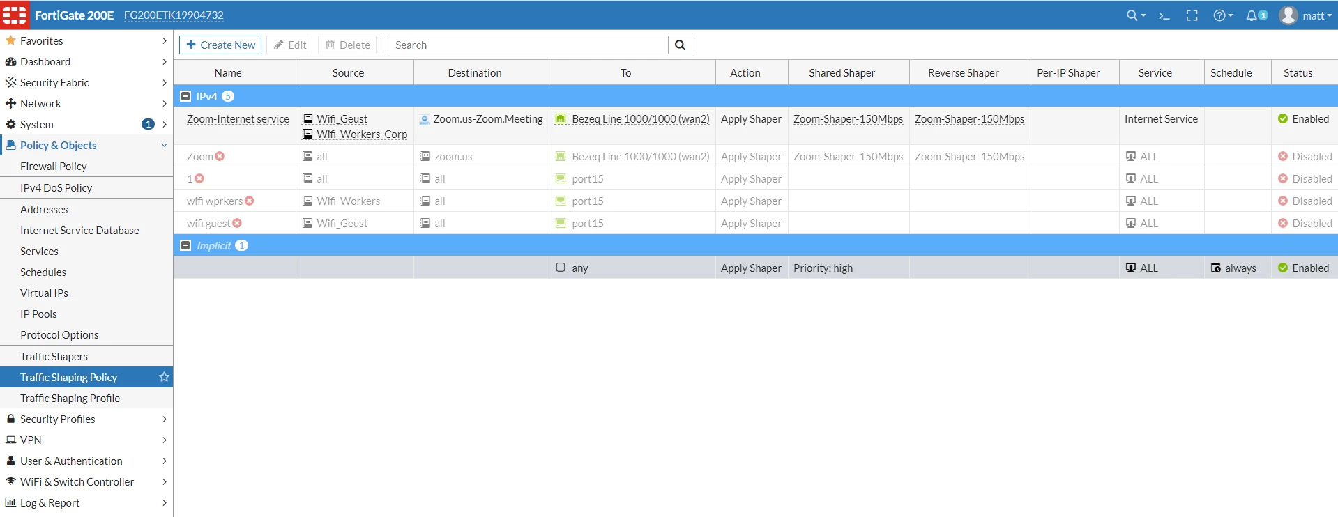Click the Delete button

coord(347,45)
